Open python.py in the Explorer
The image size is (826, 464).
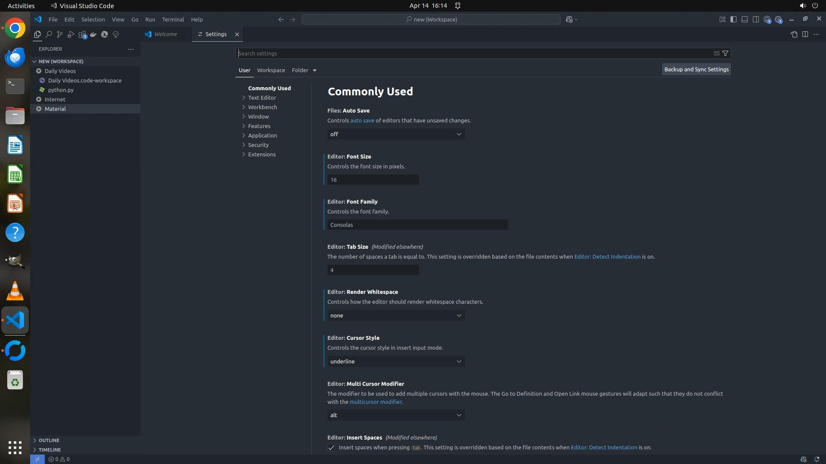[61, 90]
